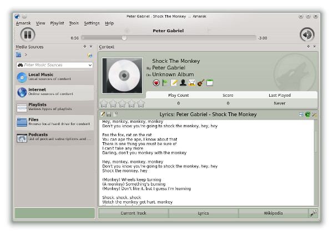
Task: Open the Podcasts category
Action: (54, 137)
